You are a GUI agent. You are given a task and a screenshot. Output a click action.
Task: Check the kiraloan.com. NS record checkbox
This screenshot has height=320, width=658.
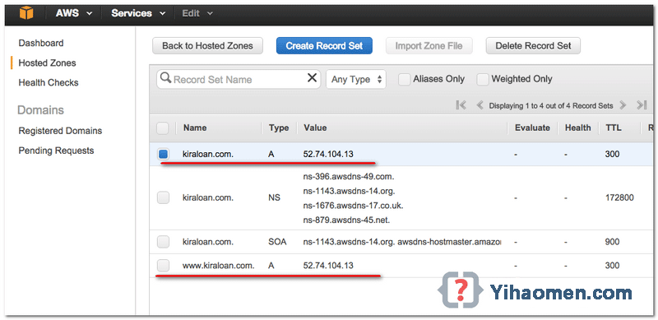point(163,197)
